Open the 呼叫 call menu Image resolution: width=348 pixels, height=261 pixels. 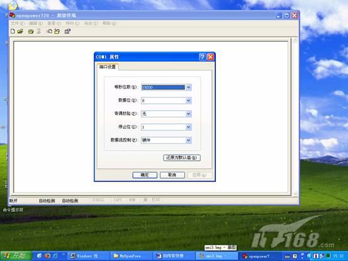[x=72, y=23]
